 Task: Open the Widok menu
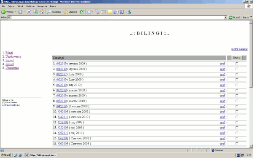coord(20,6)
